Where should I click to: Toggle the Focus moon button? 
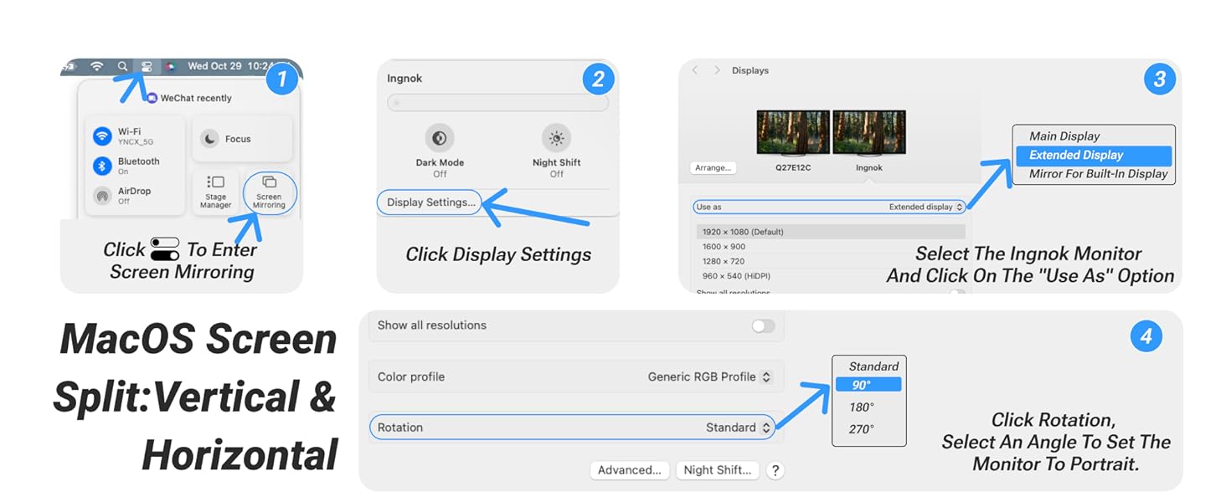click(x=210, y=139)
